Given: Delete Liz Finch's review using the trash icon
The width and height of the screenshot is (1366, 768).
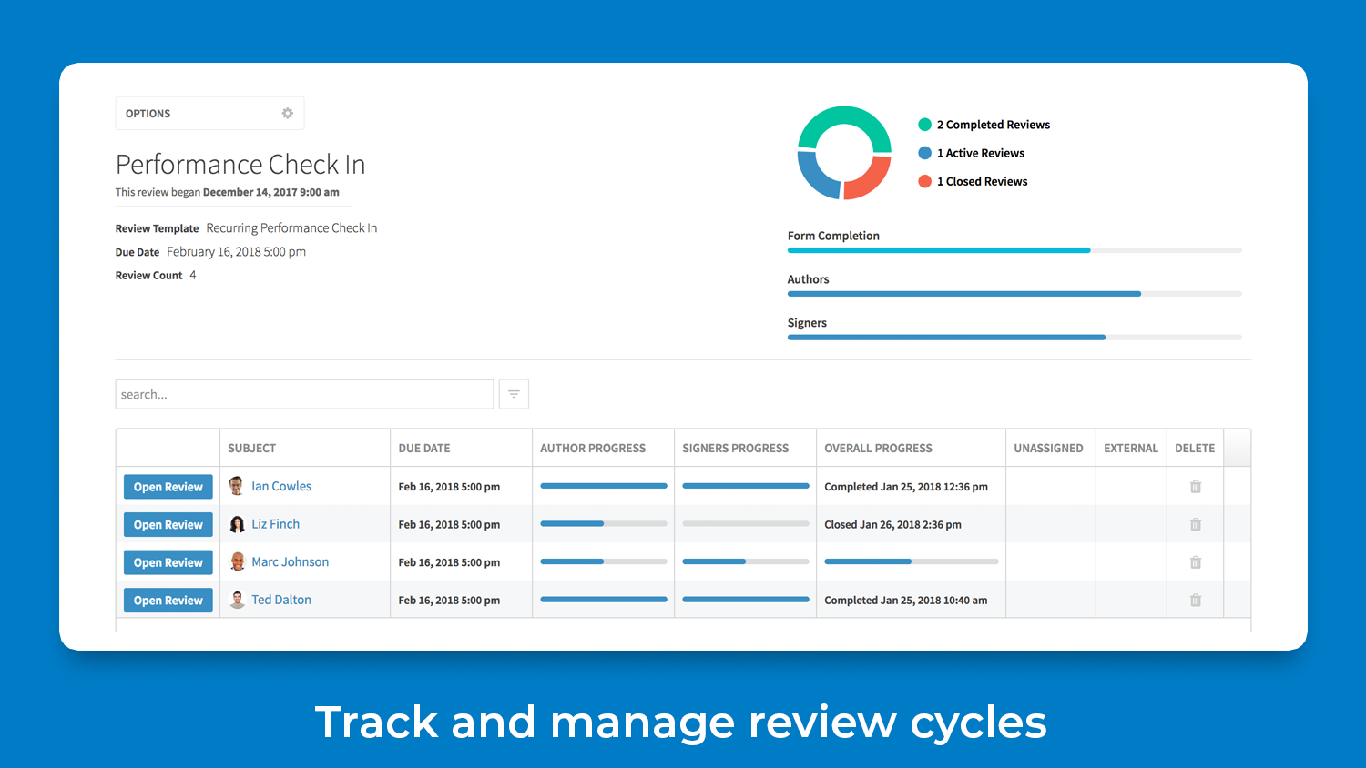Looking at the screenshot, I should (1195, 524).
